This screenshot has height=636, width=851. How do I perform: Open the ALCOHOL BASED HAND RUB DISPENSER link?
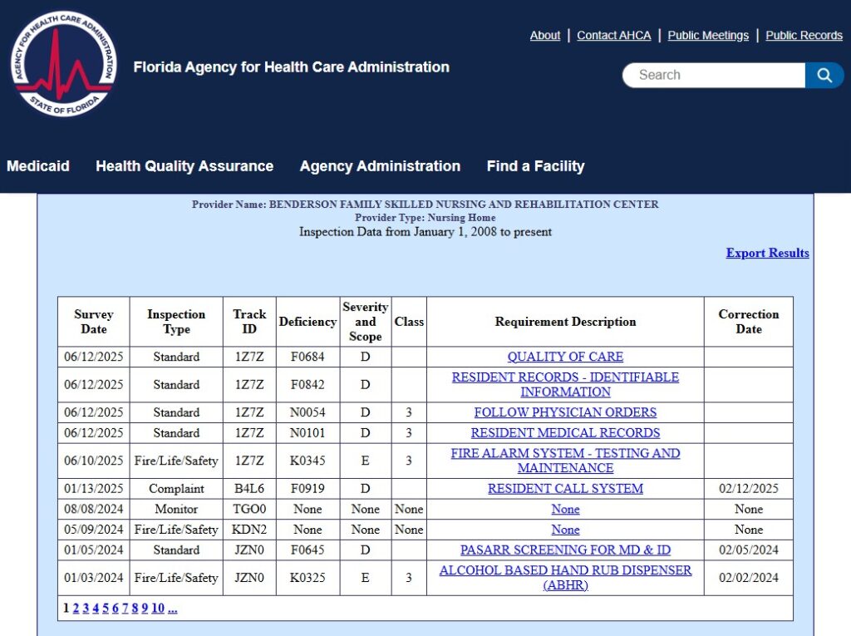click(565, 570)
